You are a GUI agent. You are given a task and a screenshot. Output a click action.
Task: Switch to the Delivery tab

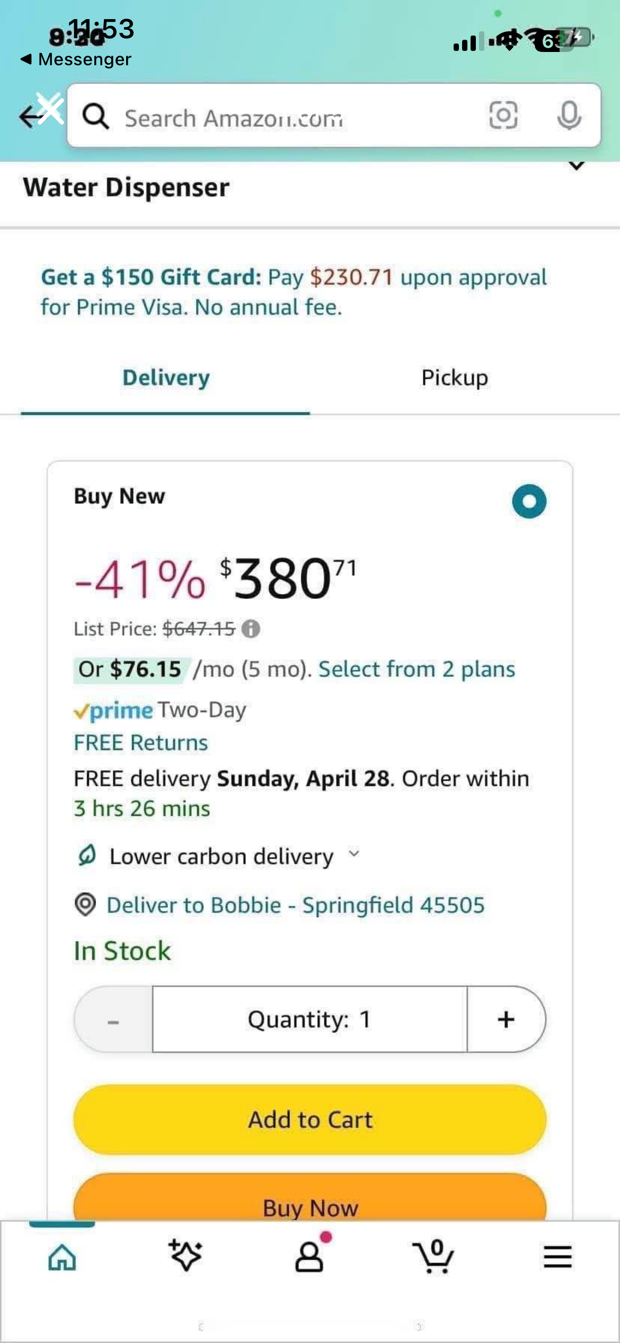pyautogui.click(x=166, y=378)
